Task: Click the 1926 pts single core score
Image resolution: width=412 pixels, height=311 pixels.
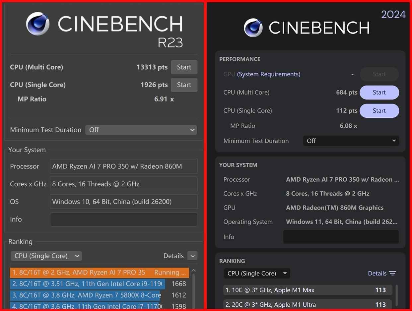Action: (154, 85)
